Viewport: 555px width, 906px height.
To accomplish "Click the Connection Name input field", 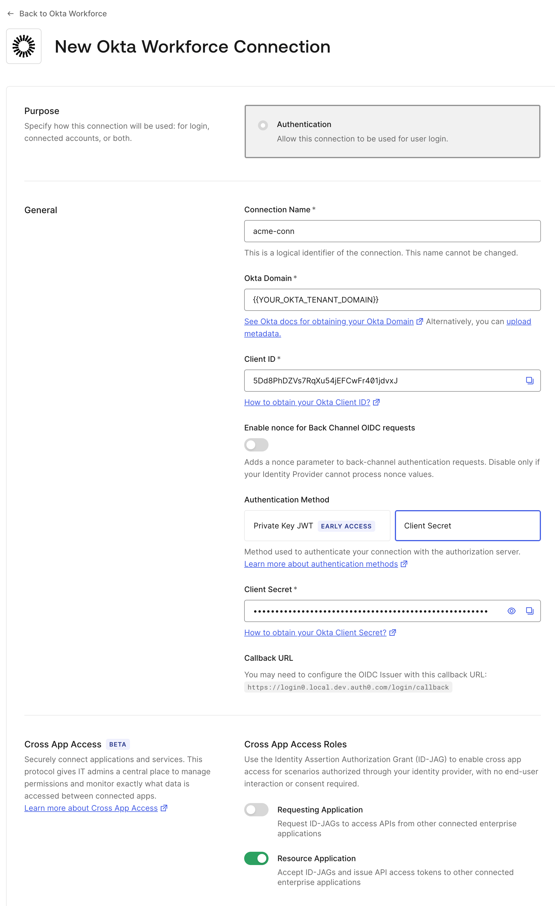I will tap(392, 231).
